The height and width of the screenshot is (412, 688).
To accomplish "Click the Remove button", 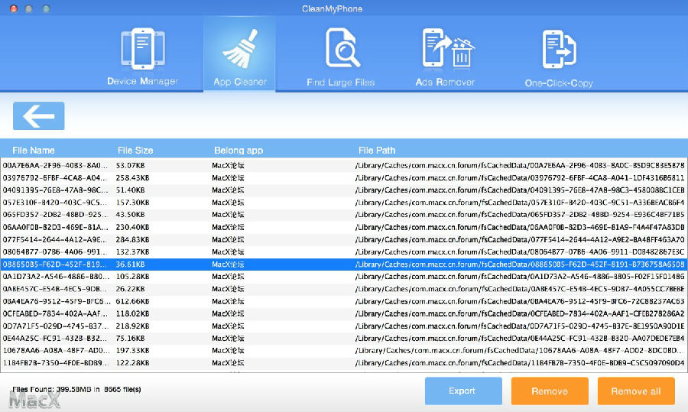I will (550, 391).
